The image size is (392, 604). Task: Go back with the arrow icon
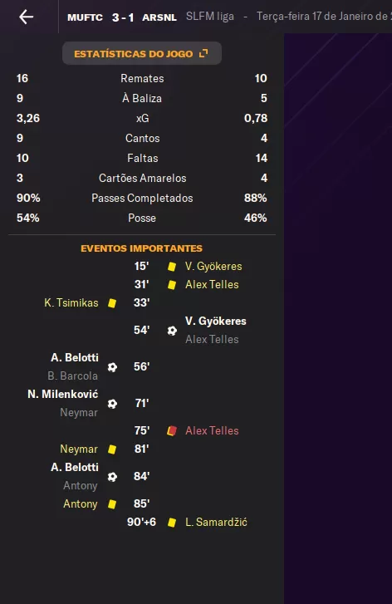pyautogui.click(x=27, y=17)
